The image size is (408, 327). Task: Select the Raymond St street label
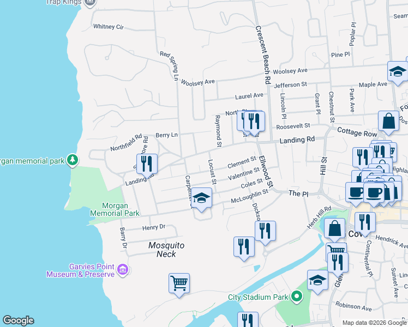tap(218, 131)
